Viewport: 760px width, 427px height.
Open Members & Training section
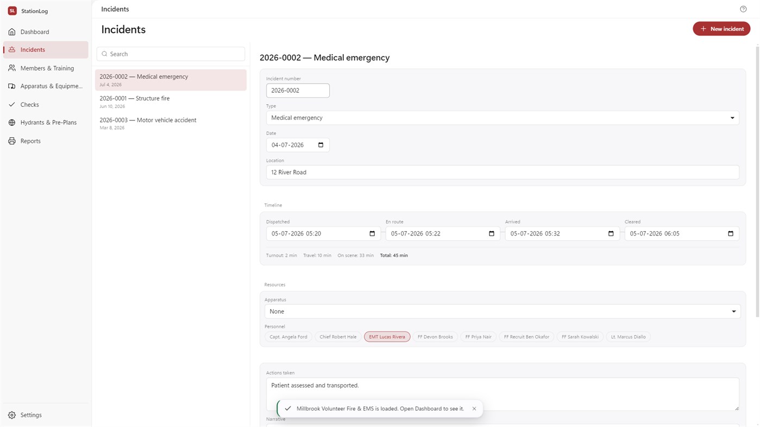click(x=46, y=68)
